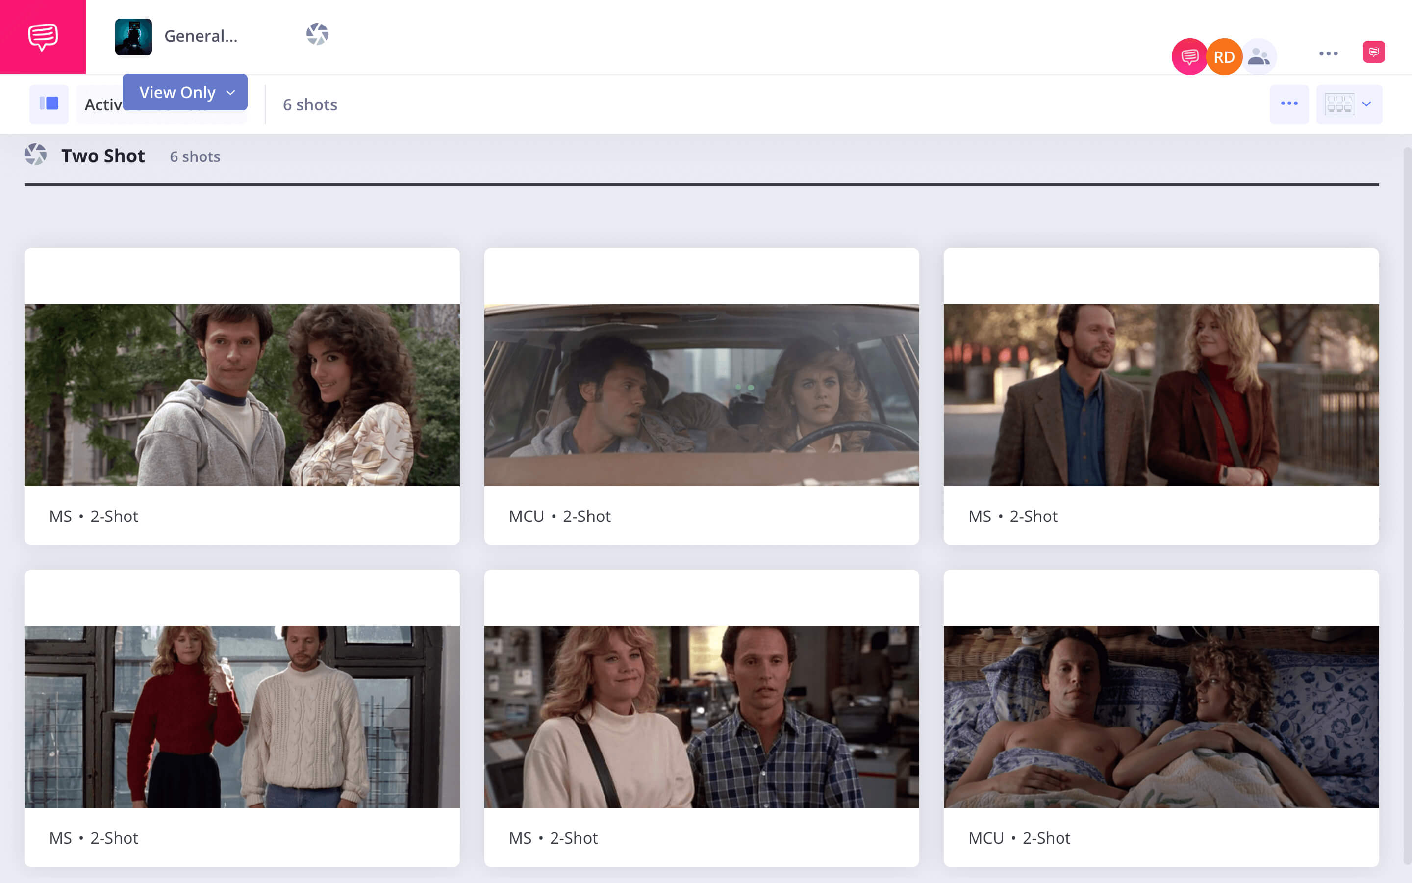The height and width of the screenshot is (883, 1412).
Task: Click the vertical scrollbar on the right
Action: click(1407, 506)
